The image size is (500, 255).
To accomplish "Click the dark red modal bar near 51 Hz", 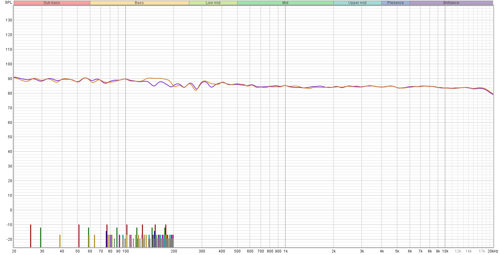I will pyautogui.click(x=79, y=236).
